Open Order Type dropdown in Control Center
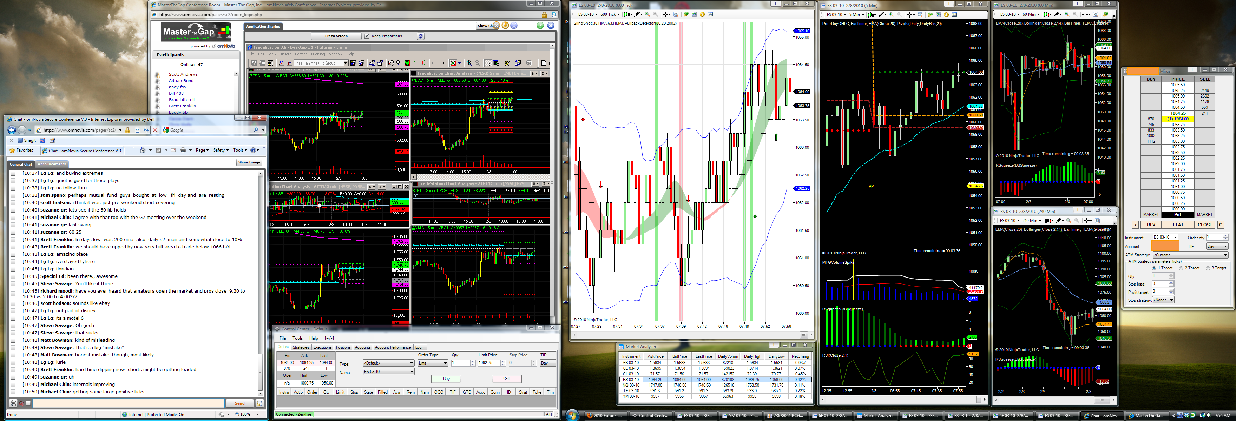Viewport: 1236px width, 421px height. point(432,363)
